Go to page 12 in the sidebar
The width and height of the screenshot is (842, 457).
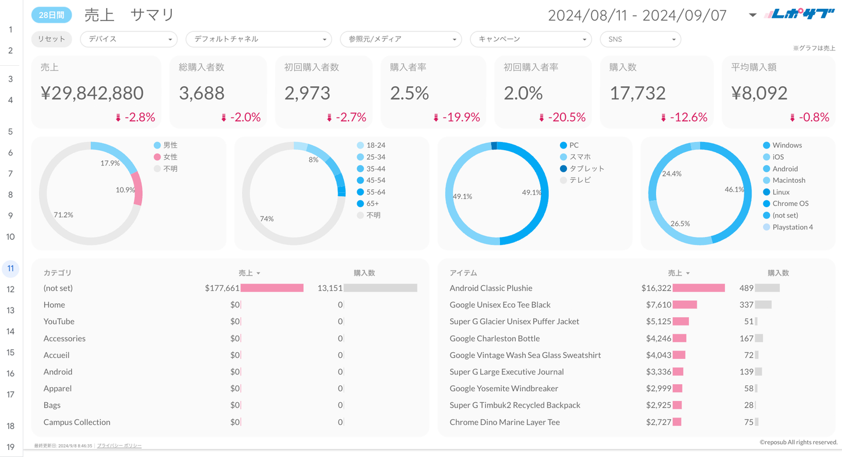tap(10, 289)
